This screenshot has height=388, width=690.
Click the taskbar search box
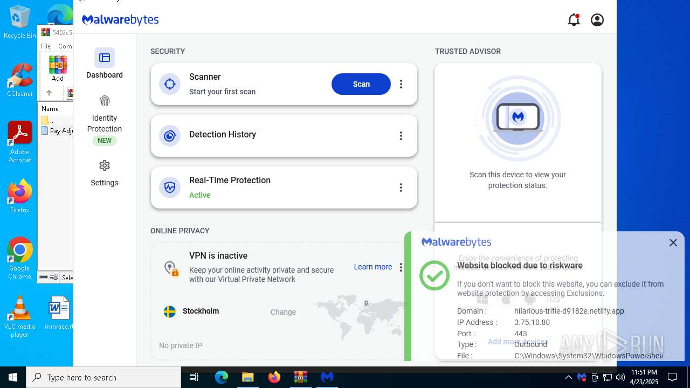pyautogui.click(x=103, y=377)
